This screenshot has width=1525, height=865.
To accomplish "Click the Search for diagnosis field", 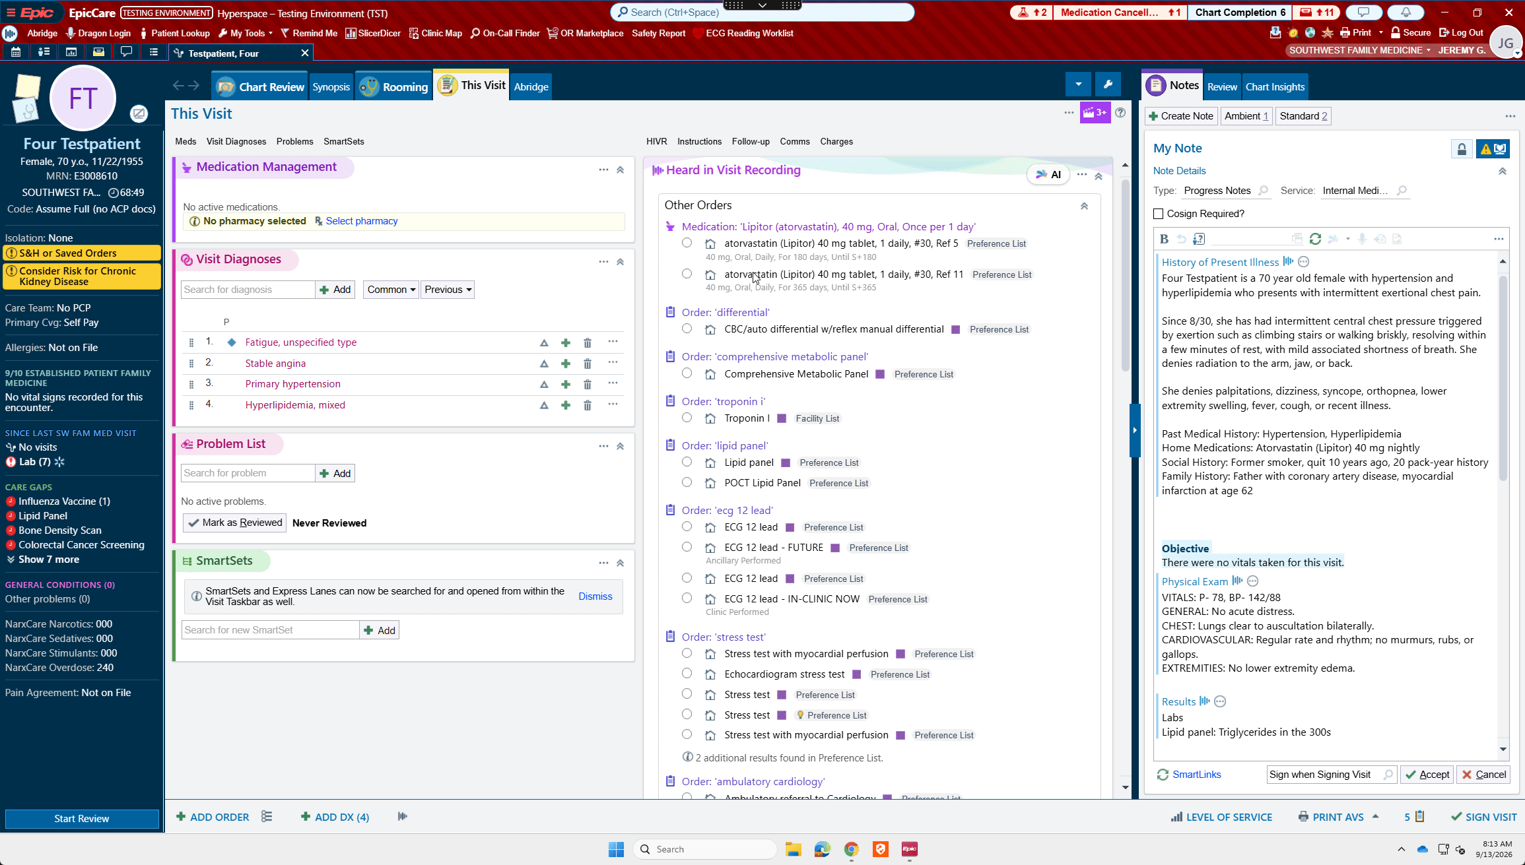I will [x=248, y=290].
